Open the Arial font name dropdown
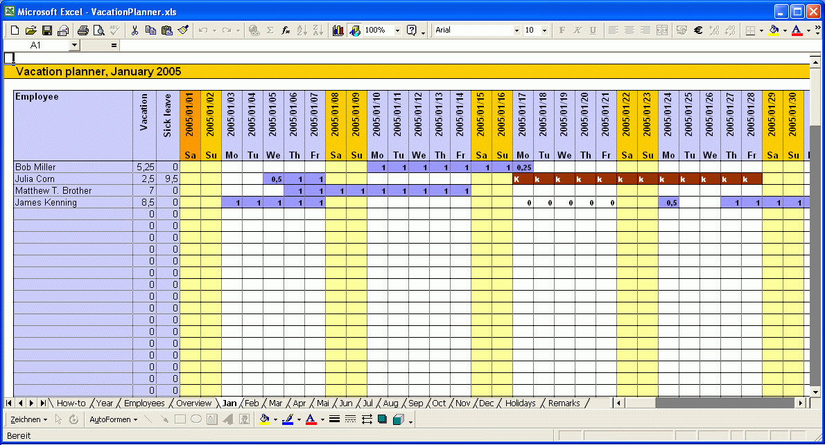 click(x=516, y=30)
